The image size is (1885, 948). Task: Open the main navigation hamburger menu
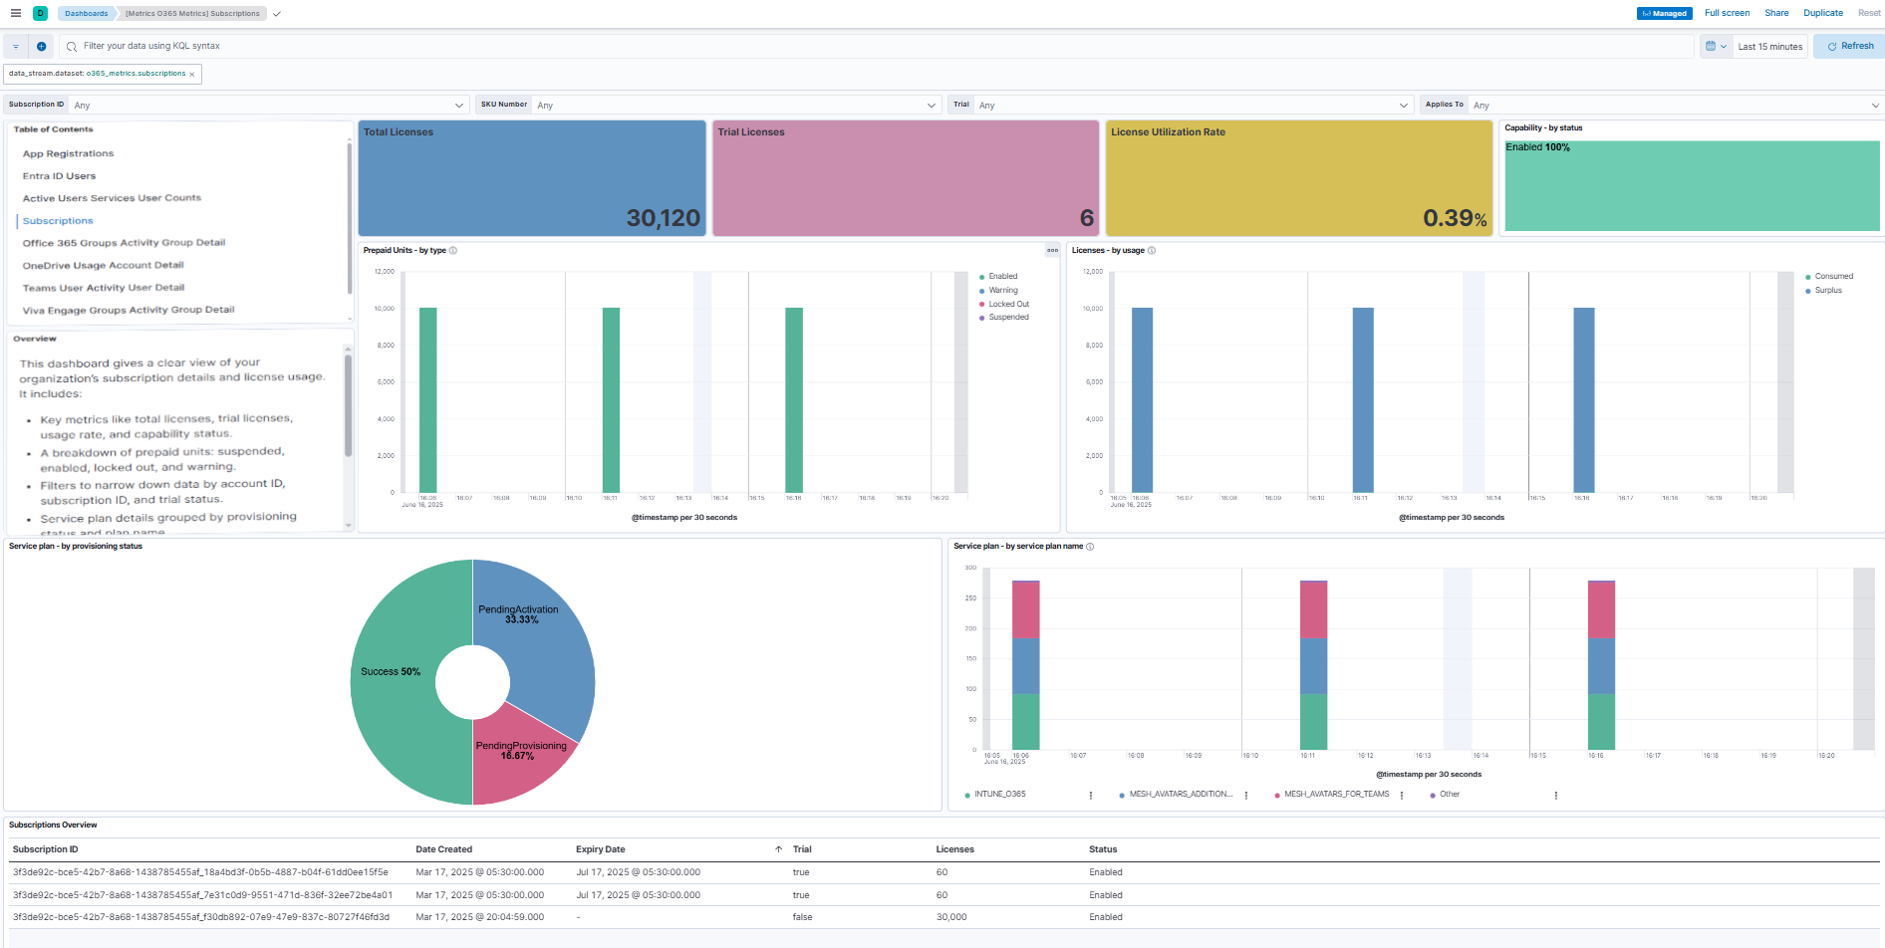[x=14, y=13]
